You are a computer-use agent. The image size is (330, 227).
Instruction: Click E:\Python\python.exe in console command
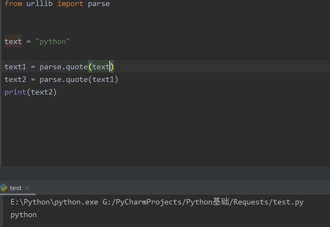[x=54, y=202]
